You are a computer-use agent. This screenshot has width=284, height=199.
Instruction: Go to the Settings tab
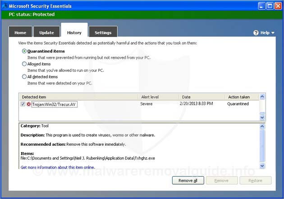click(103, 32)
